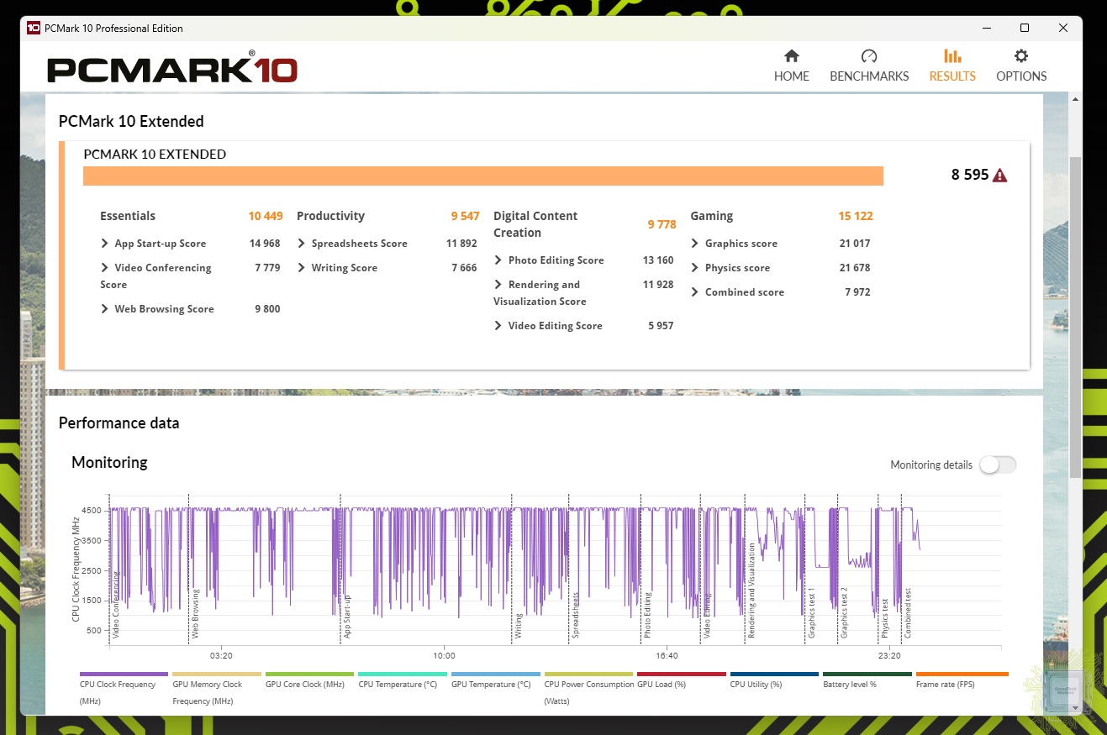Click the App Start-up marker in the chart
Screen dimensions: 1107x735
coord(346,617)
